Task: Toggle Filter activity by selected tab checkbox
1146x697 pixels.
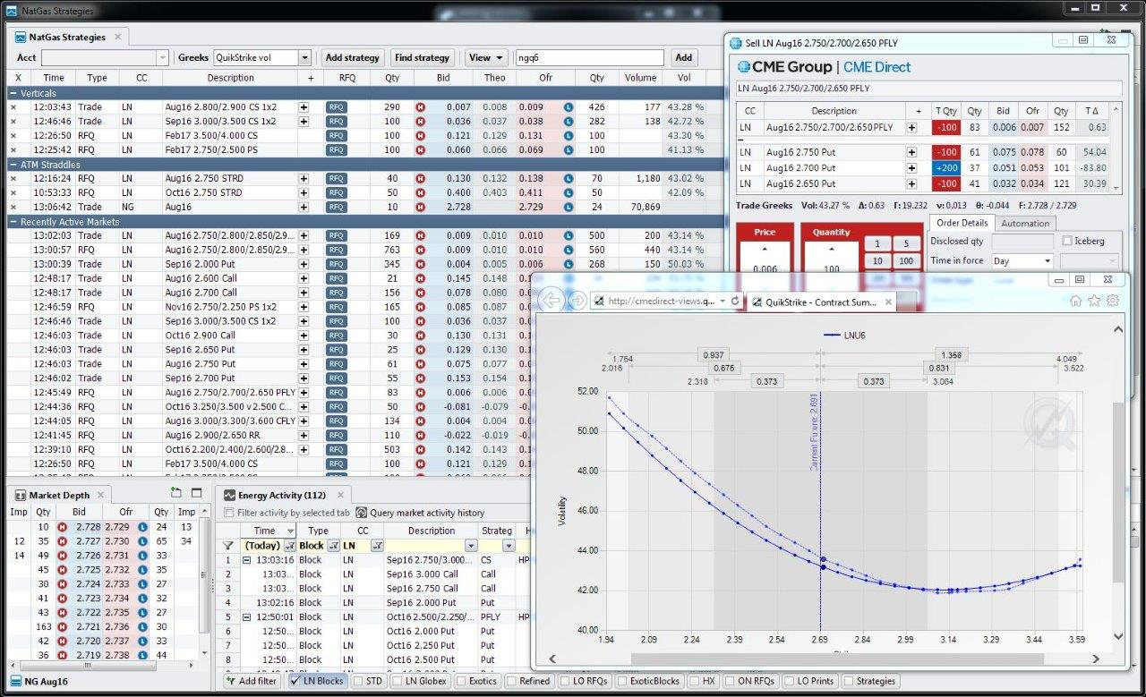Action: 229,513
